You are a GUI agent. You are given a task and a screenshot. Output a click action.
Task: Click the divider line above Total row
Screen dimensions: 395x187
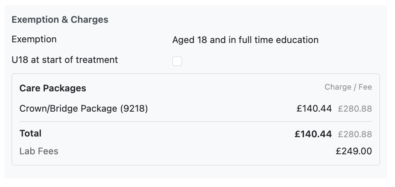(x=195, y=122)
